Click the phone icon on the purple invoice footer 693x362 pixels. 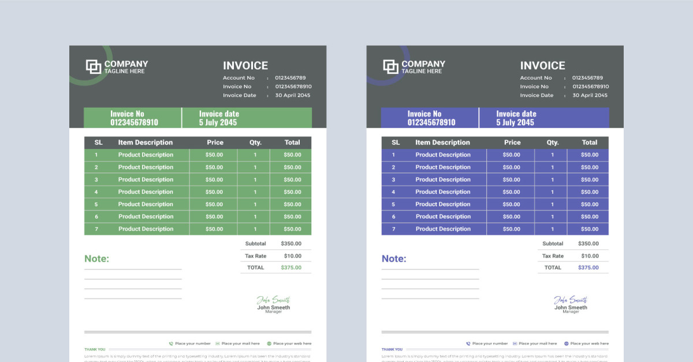pyautogui.click(x=468, y=344)
